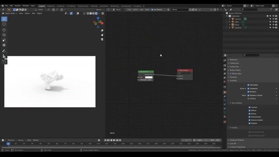
Task: Open the Modifiers wrench tab in Properties
Action: [x=225, y=96]
